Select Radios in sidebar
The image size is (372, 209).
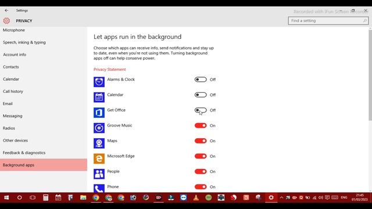pyautogui.click(x=44, y=128)
